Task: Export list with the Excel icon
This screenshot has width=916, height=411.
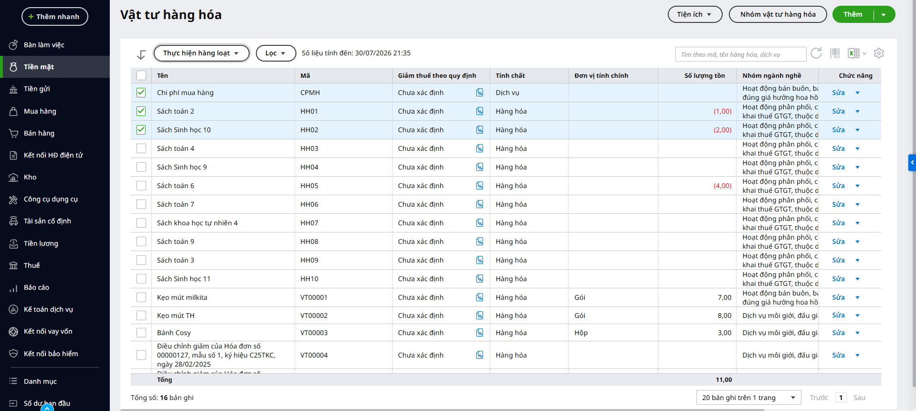Action: tap(854, 53)
